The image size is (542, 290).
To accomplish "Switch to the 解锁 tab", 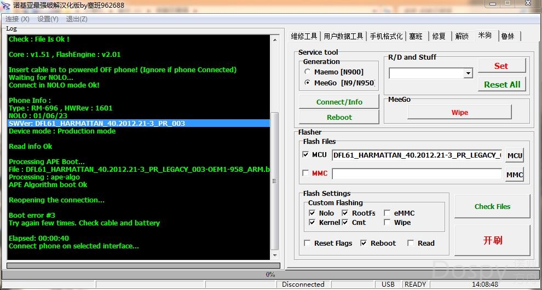I will pos(462,36).
